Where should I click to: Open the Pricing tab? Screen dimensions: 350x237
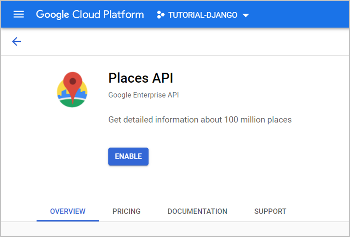127,211
